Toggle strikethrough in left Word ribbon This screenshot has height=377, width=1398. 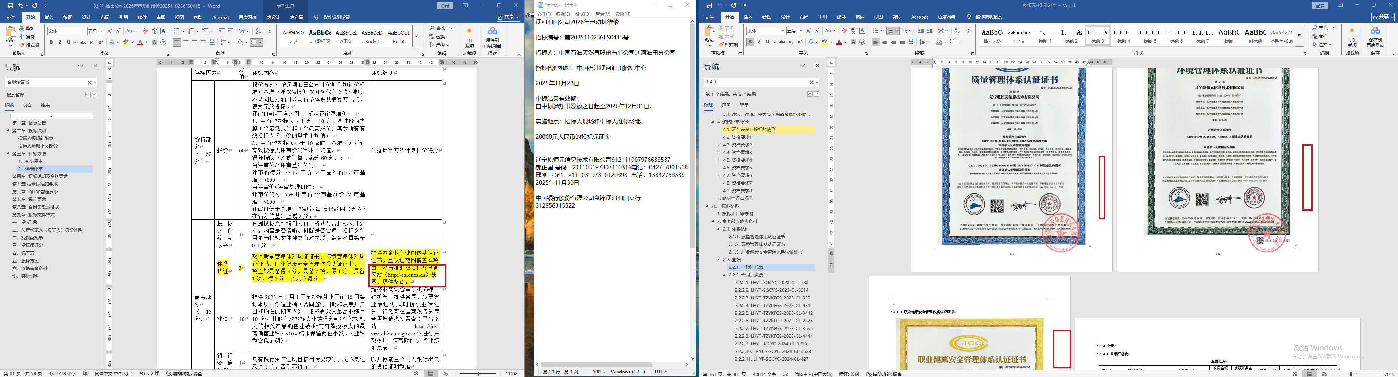[83, 42]
